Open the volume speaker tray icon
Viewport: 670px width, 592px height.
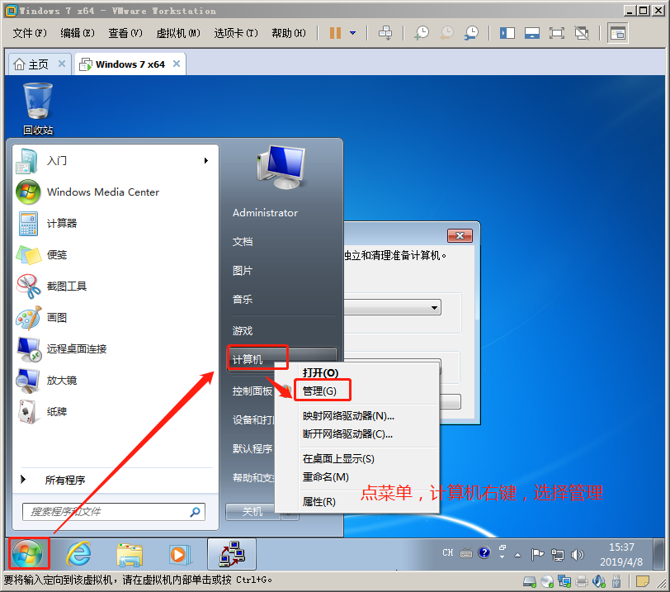tap(578, 555)
